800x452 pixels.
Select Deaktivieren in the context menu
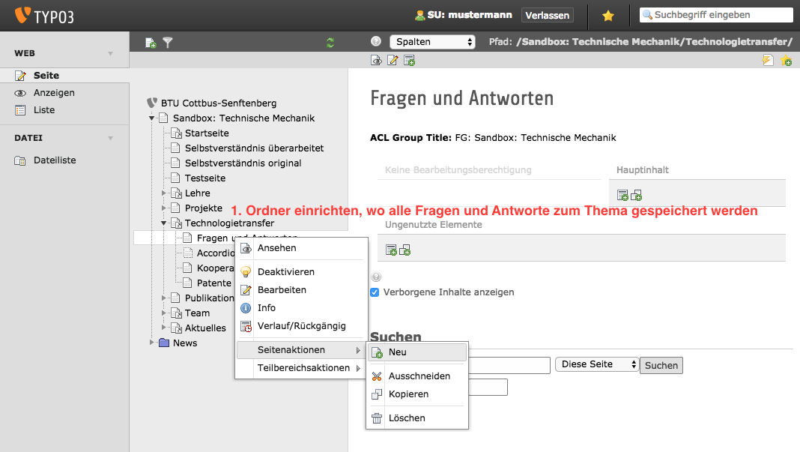point(286,272)
